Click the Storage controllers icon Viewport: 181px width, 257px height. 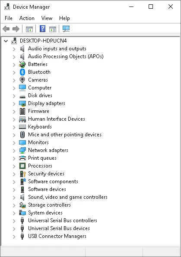[22, 205]
